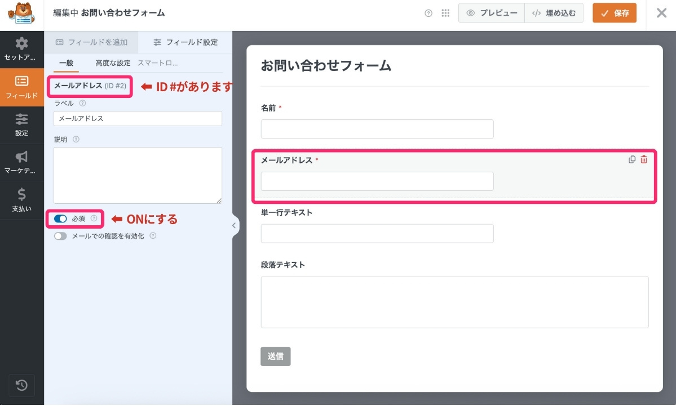
Task: Click the 送信 button in the form preview
Action: click(275, 356)
